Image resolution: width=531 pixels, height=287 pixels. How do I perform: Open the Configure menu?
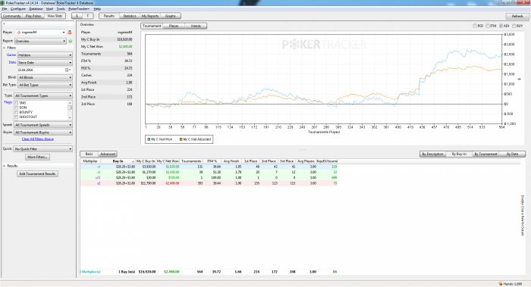click(x=18, y=9)
